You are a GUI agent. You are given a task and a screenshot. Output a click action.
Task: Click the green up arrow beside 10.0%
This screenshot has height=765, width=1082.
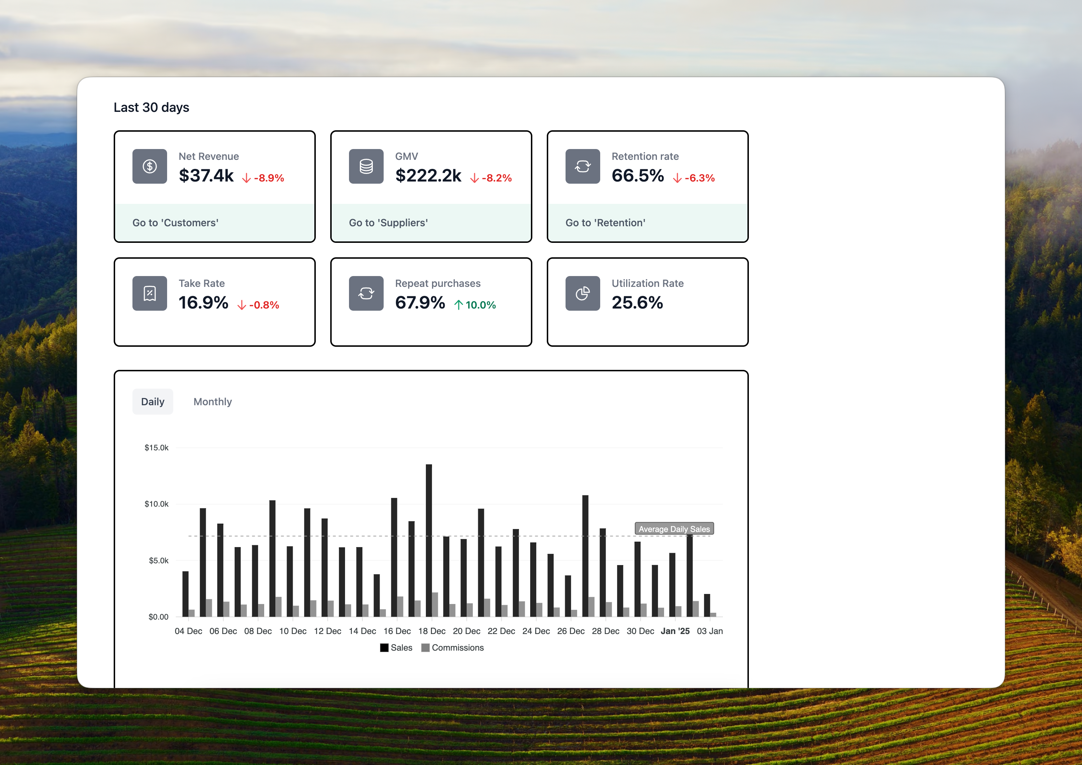[x=458, y=305]
